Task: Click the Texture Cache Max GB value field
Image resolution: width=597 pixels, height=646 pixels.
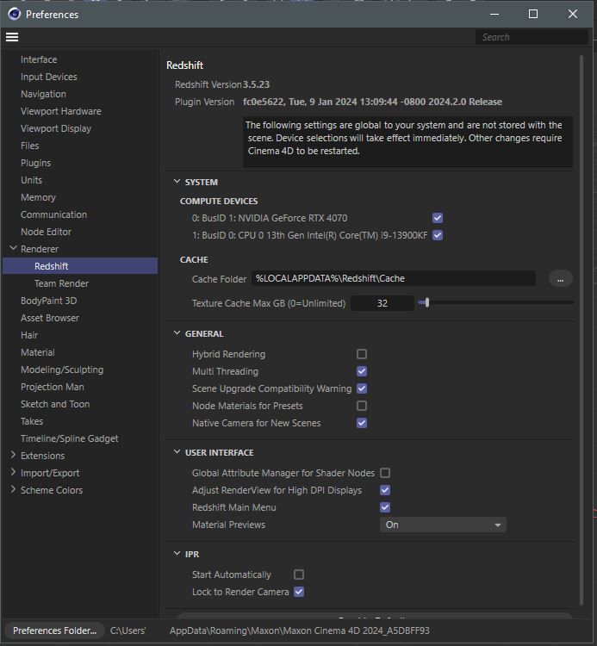Action: [x=382, y=303]
